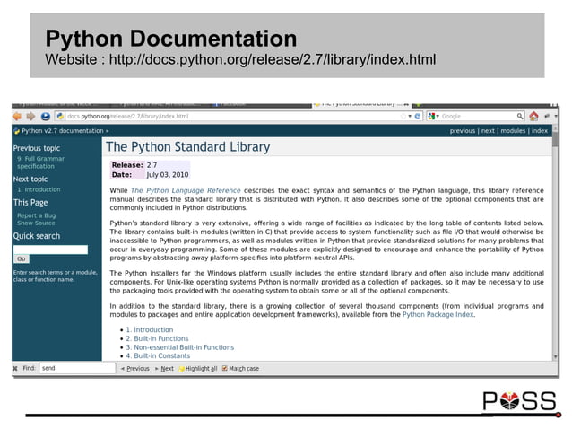Click the reload icon in address bar
Image resolution: width=572 pixels, height=429 pixels.
[418, 117]
